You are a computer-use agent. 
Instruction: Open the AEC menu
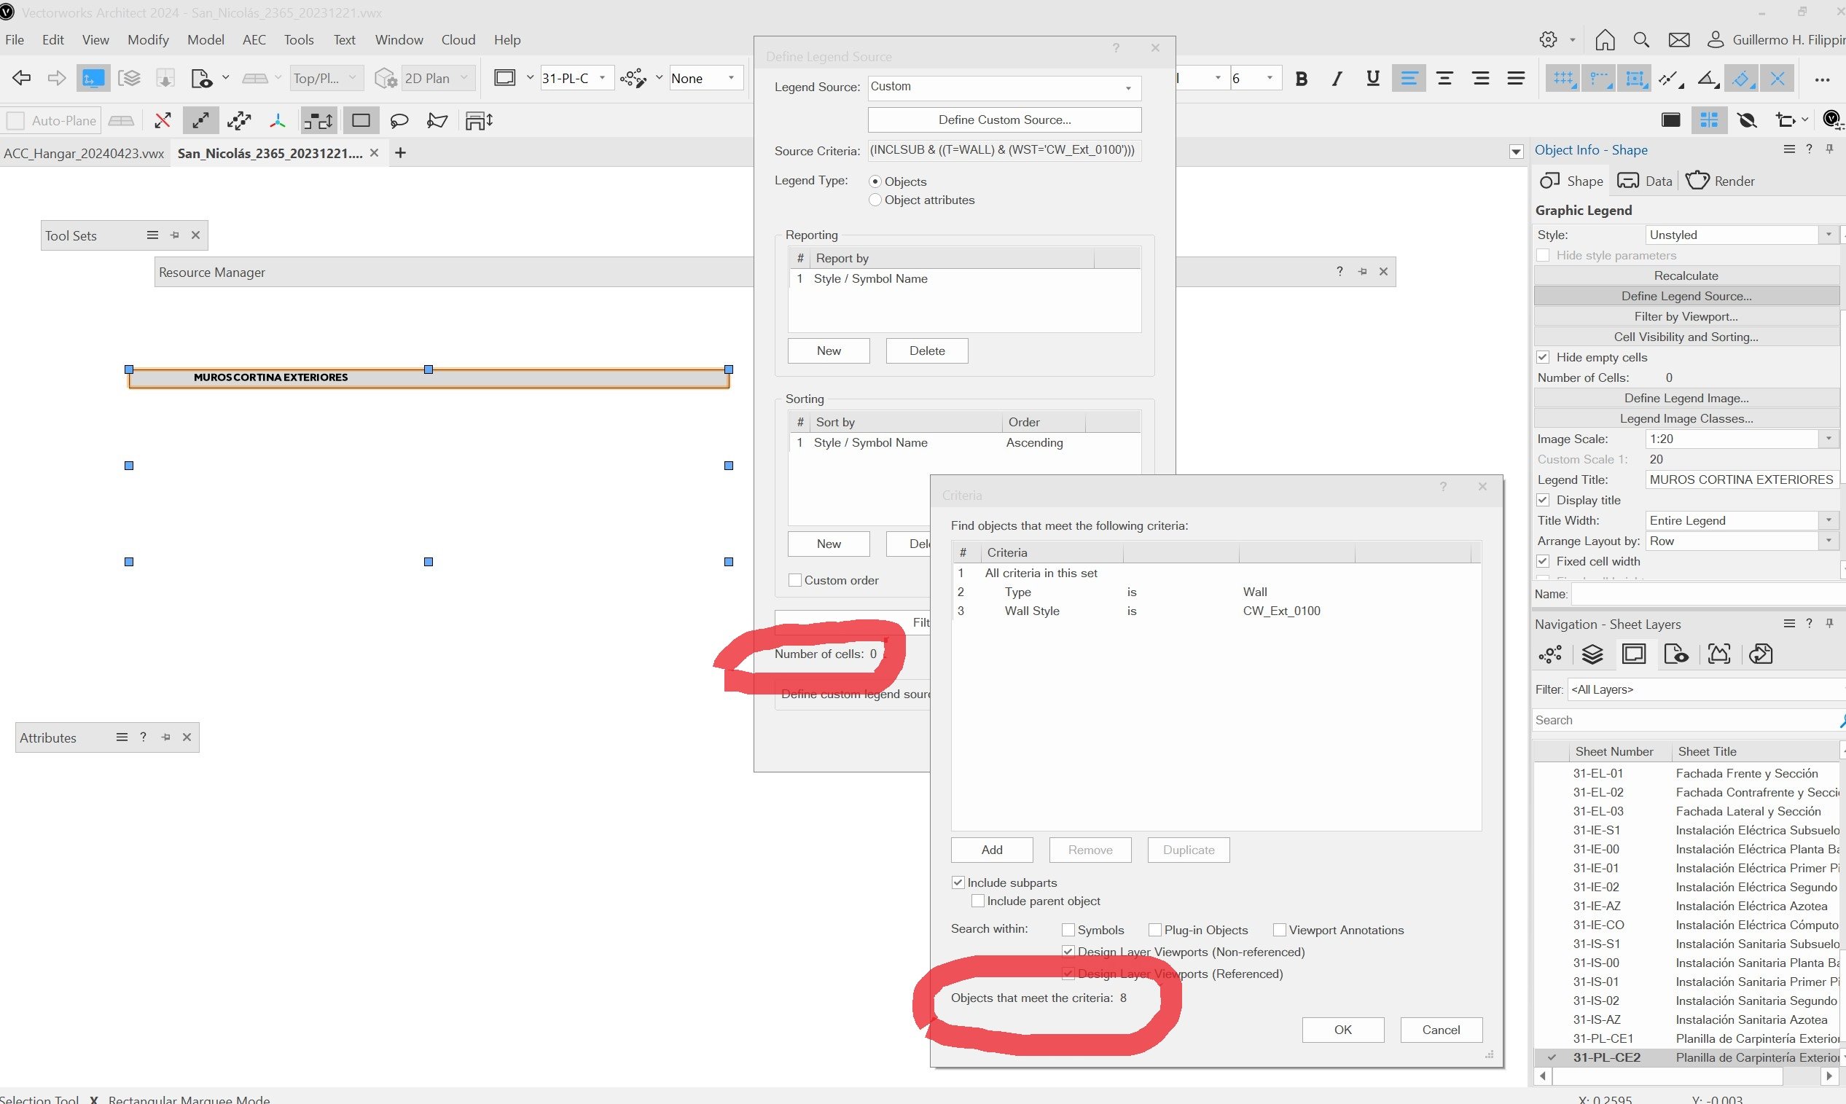point(254,40)
